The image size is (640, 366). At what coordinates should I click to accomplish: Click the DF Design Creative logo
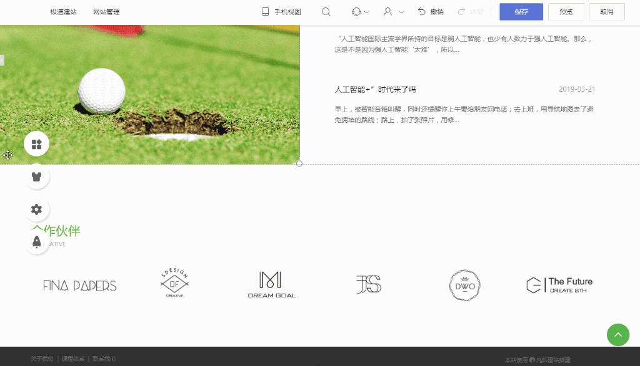coord(175,283)
